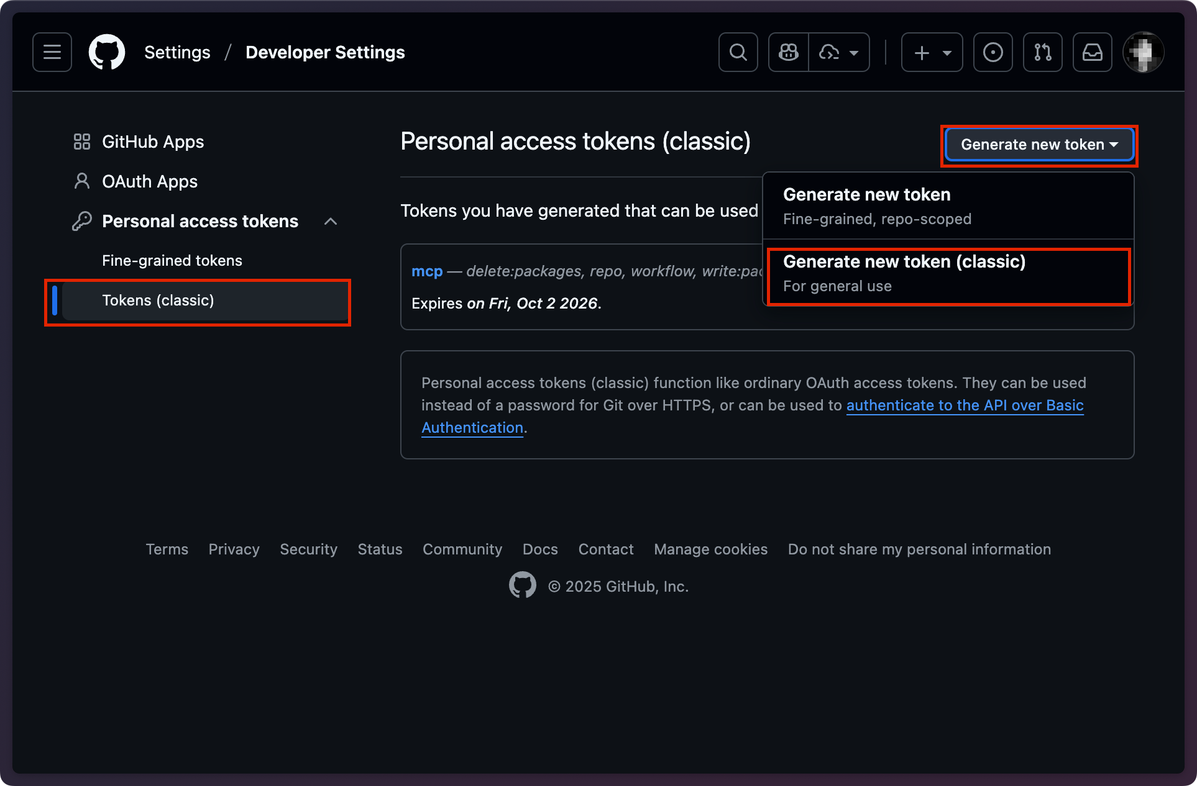This screenshot has width=1197, height=786.
Task: Open the Copilot icon button
Action: tap(789, 52)
